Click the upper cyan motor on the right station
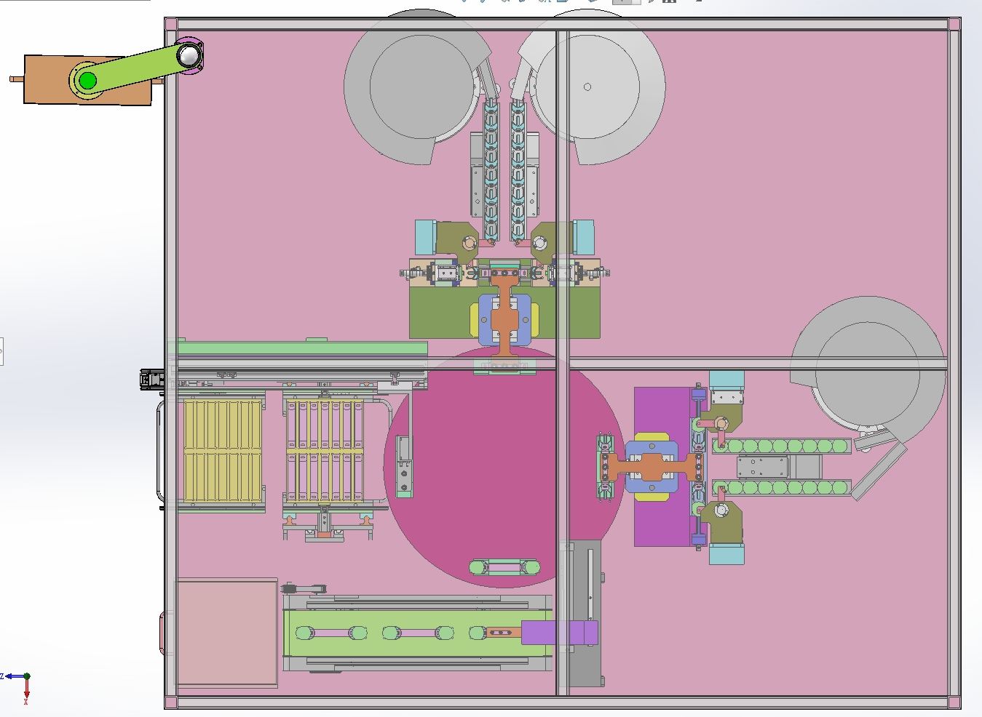 click(726, 380)
